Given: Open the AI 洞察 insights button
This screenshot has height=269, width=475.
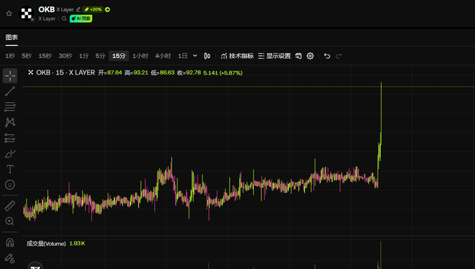Looking at the screenshot, I should [x=81, y=18].
